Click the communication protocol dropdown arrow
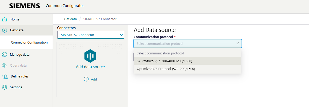Viewport: 309px width, 107px height. pyautogui.click(x=237, y=44)
